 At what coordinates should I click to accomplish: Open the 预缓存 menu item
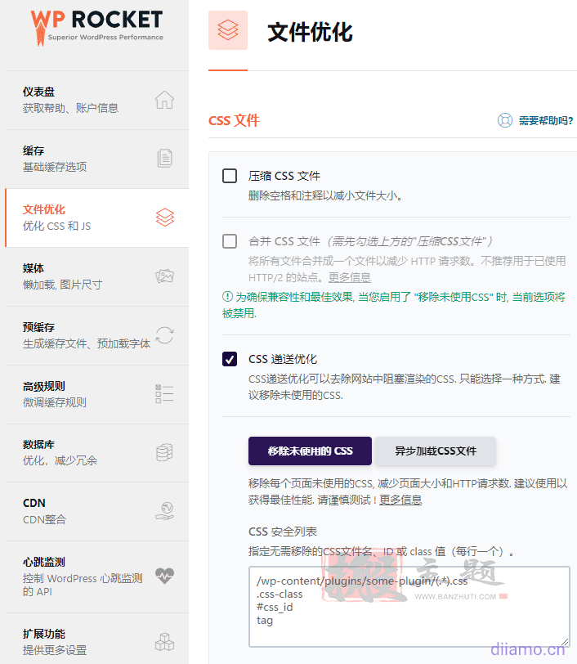[97, 335]
